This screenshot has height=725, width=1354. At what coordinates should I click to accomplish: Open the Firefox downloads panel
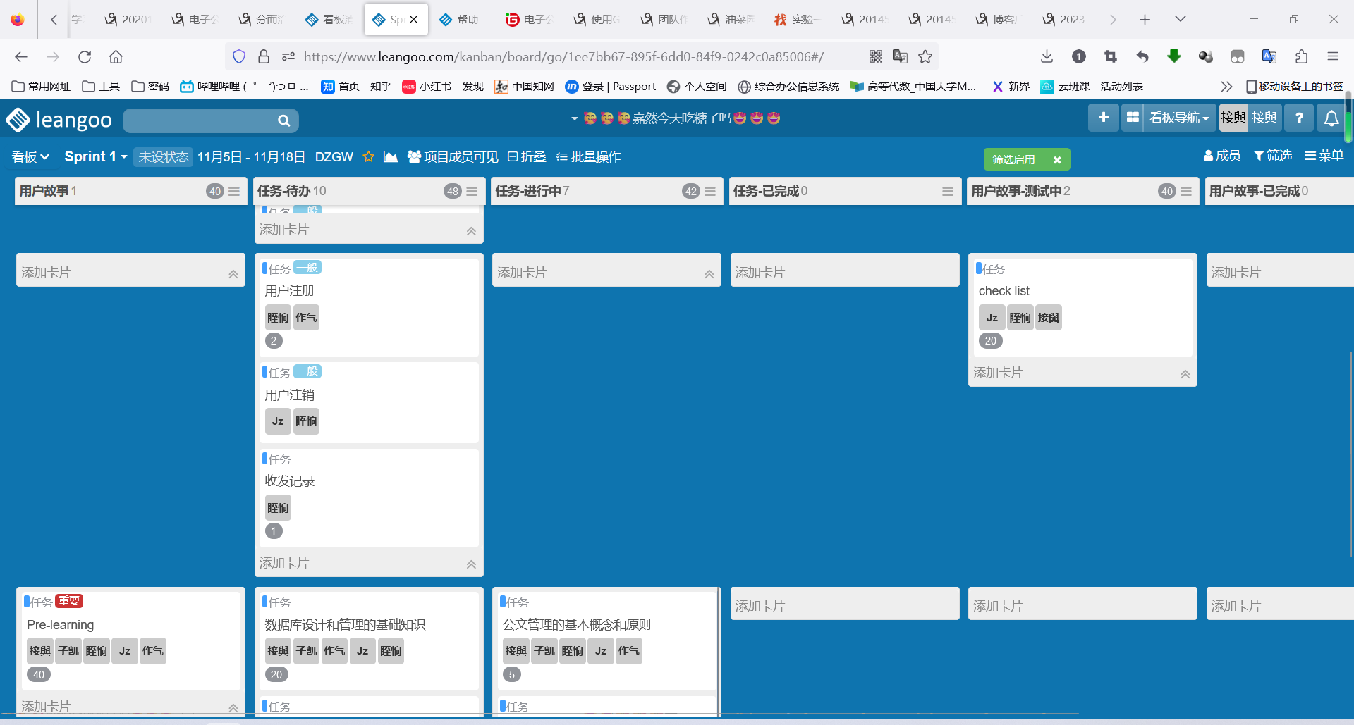click(x=1047, y=56)
